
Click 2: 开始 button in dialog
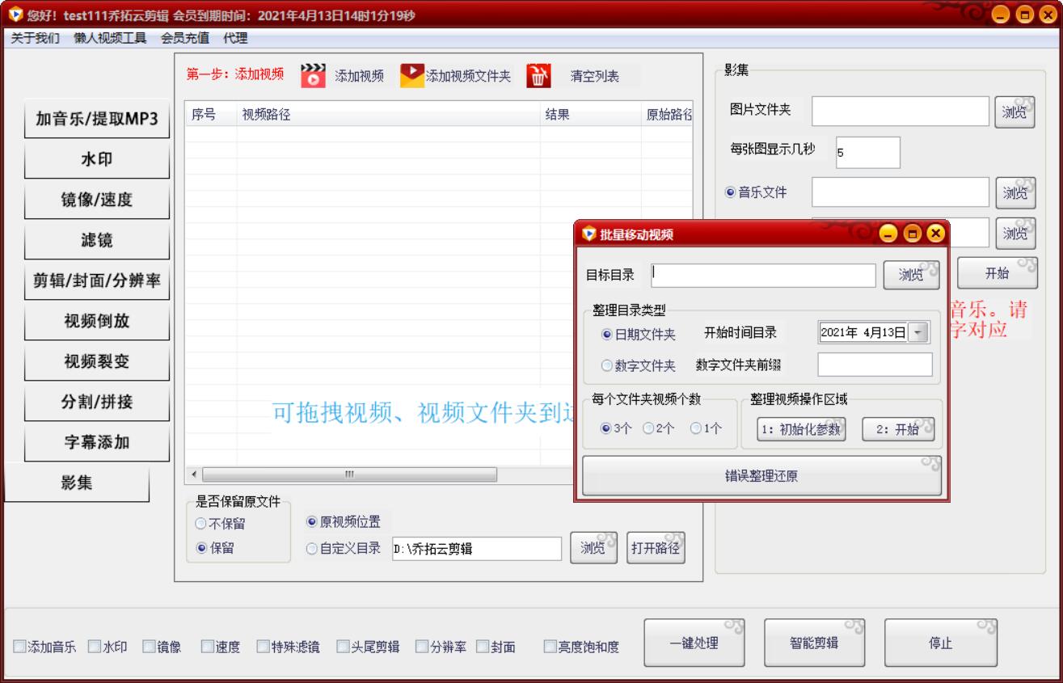[x=897, y=429]
